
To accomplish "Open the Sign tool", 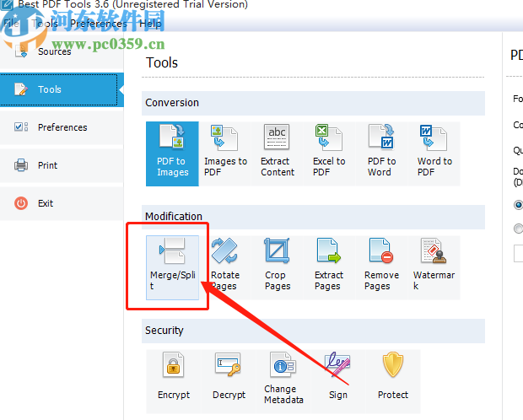I will pos(338,381).
